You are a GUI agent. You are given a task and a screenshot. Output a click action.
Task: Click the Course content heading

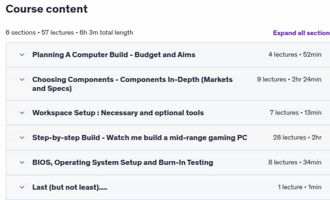tap(46, 9)
